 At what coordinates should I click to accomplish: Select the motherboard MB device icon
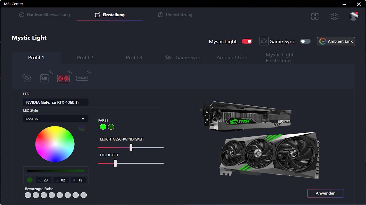45,78
